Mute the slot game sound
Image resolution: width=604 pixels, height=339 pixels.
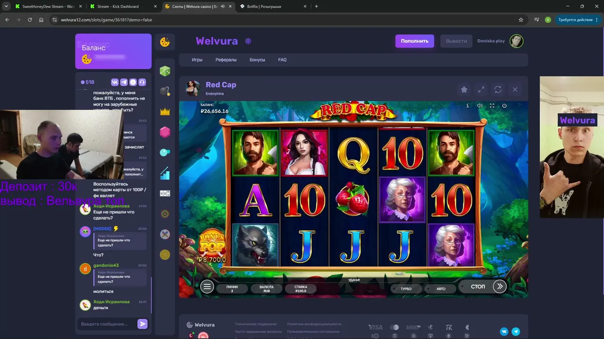pyautogui.click(x=480, y=106)
